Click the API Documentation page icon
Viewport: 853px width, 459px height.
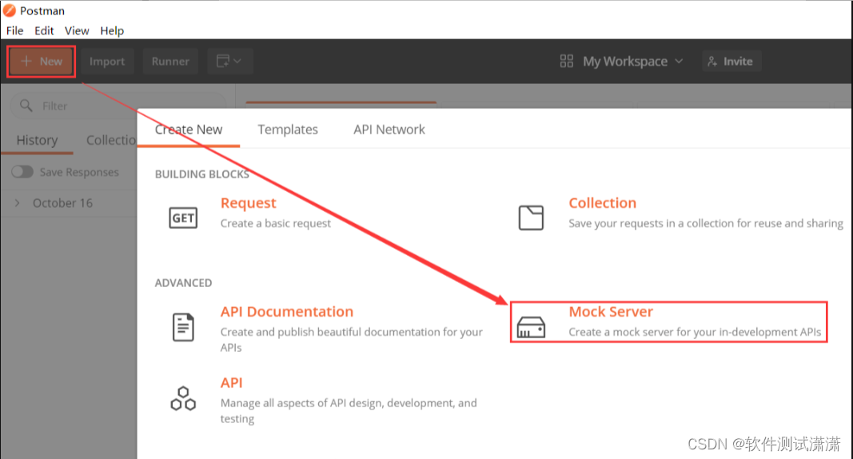[x=183, y=327]
